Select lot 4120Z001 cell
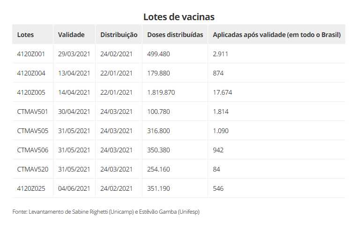This screenshot has width=357, height=232. [x=31, y=54]
